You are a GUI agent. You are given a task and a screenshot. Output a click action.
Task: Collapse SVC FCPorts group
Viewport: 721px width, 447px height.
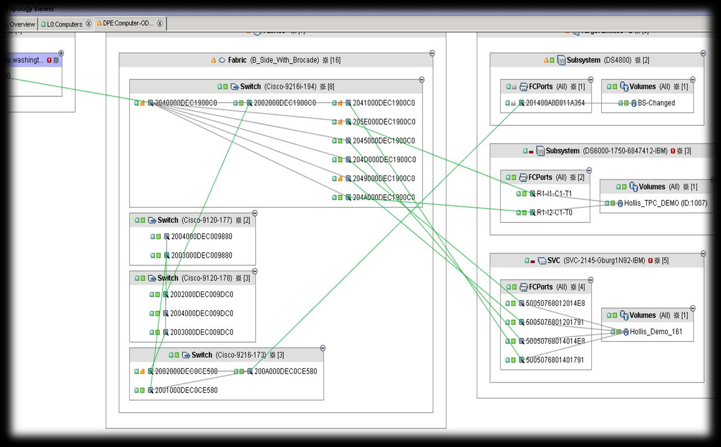591,280
